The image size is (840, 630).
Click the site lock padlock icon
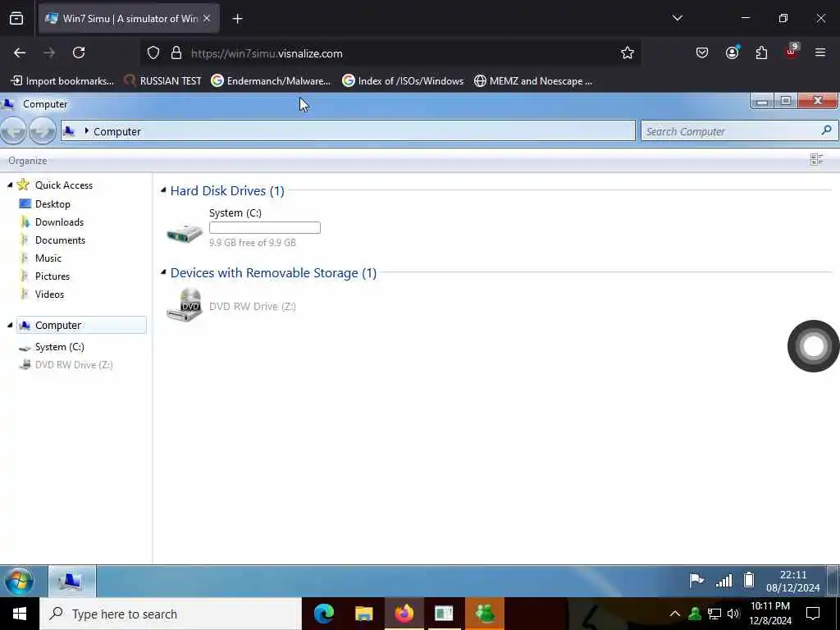coord(176,53)
